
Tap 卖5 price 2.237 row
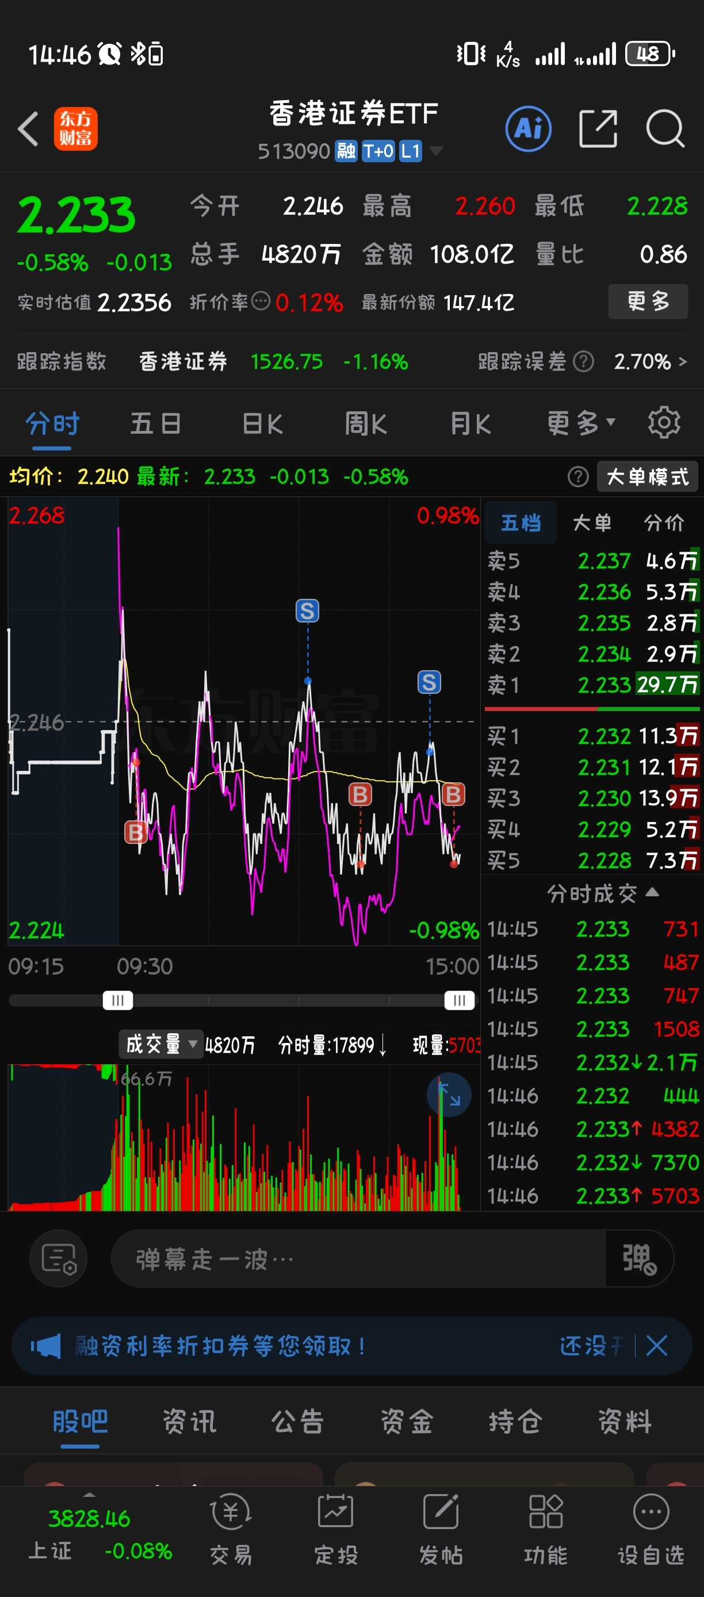[x=593, y=560]
